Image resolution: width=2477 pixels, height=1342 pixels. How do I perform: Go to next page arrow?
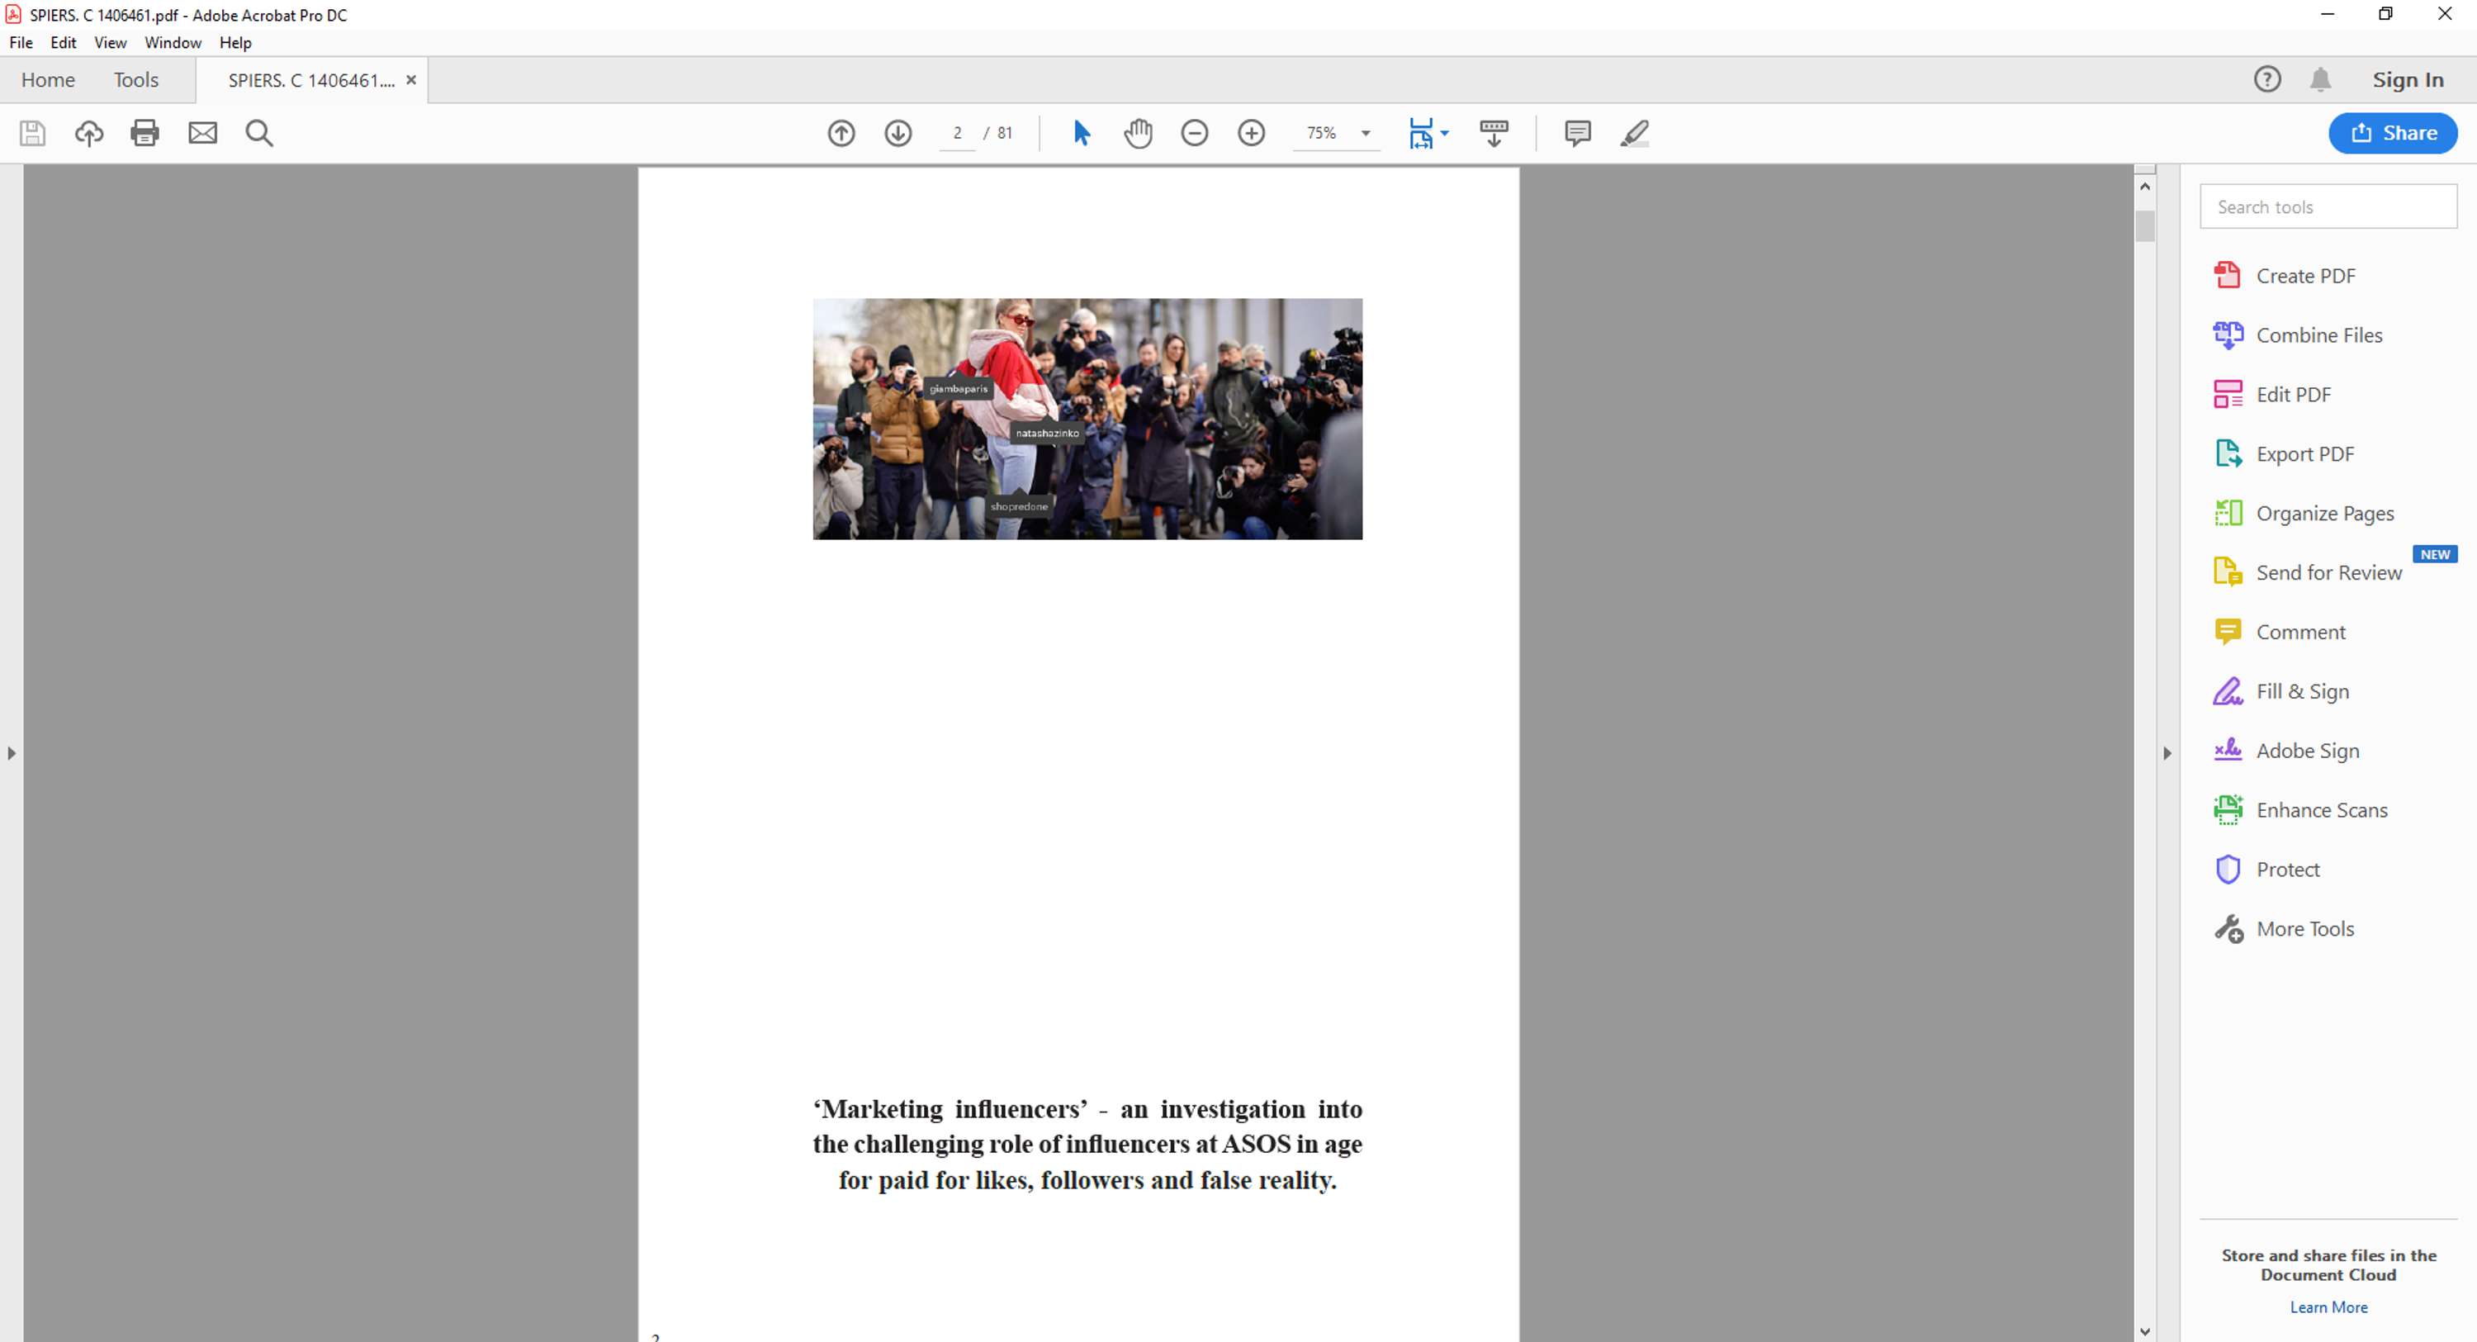coord(898,133)
